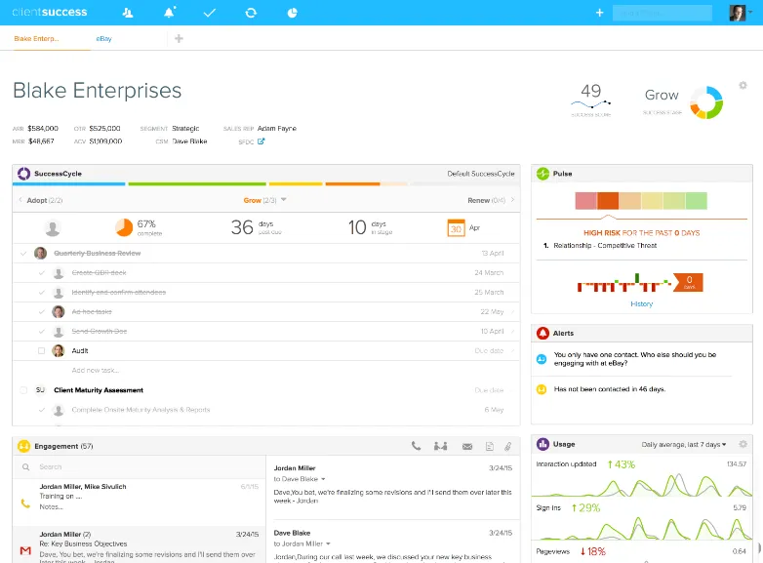Screen dimensions: 763x563
Task: Switch to Blake Enterp.. tab
Action: tap(36, 38)
